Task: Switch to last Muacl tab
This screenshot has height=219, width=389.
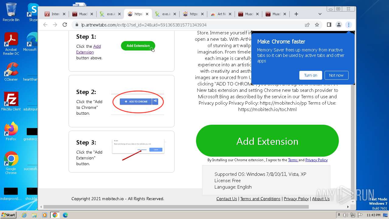Action: pos(273,14)
